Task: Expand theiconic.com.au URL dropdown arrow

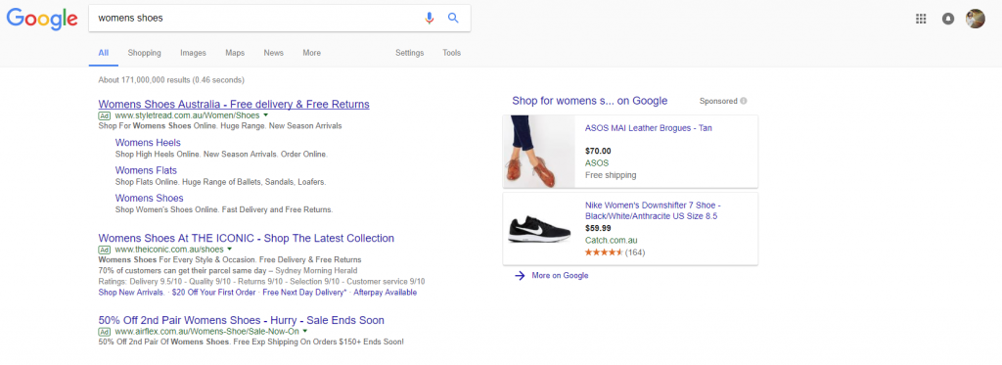Action: [x=229, y=249]
